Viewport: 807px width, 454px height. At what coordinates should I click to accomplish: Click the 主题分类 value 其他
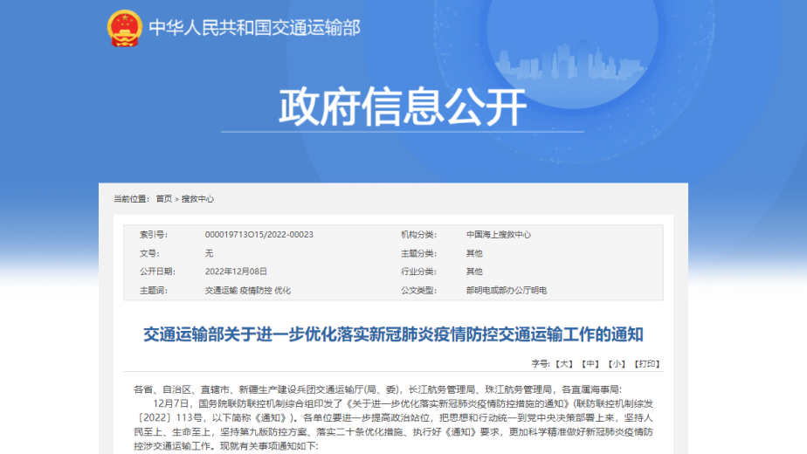474,253
